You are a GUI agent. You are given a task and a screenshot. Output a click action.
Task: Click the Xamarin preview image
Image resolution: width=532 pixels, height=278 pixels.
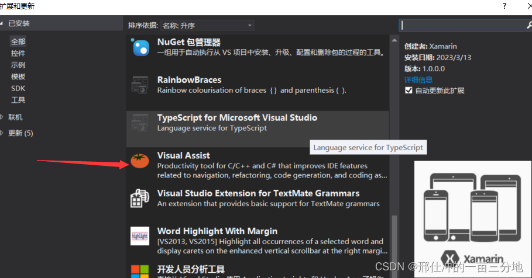[x=473, y=220]
